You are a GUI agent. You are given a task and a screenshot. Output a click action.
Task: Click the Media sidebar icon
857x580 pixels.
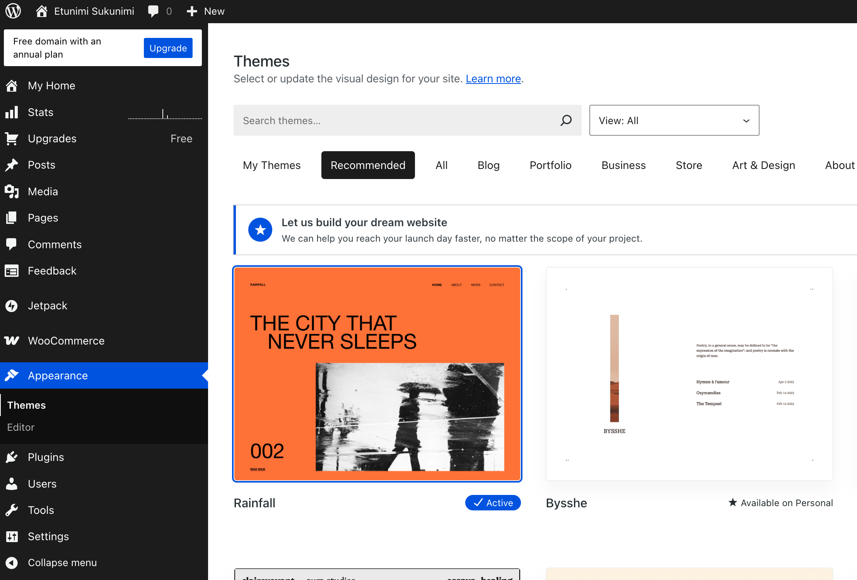(x=12, y=191)
